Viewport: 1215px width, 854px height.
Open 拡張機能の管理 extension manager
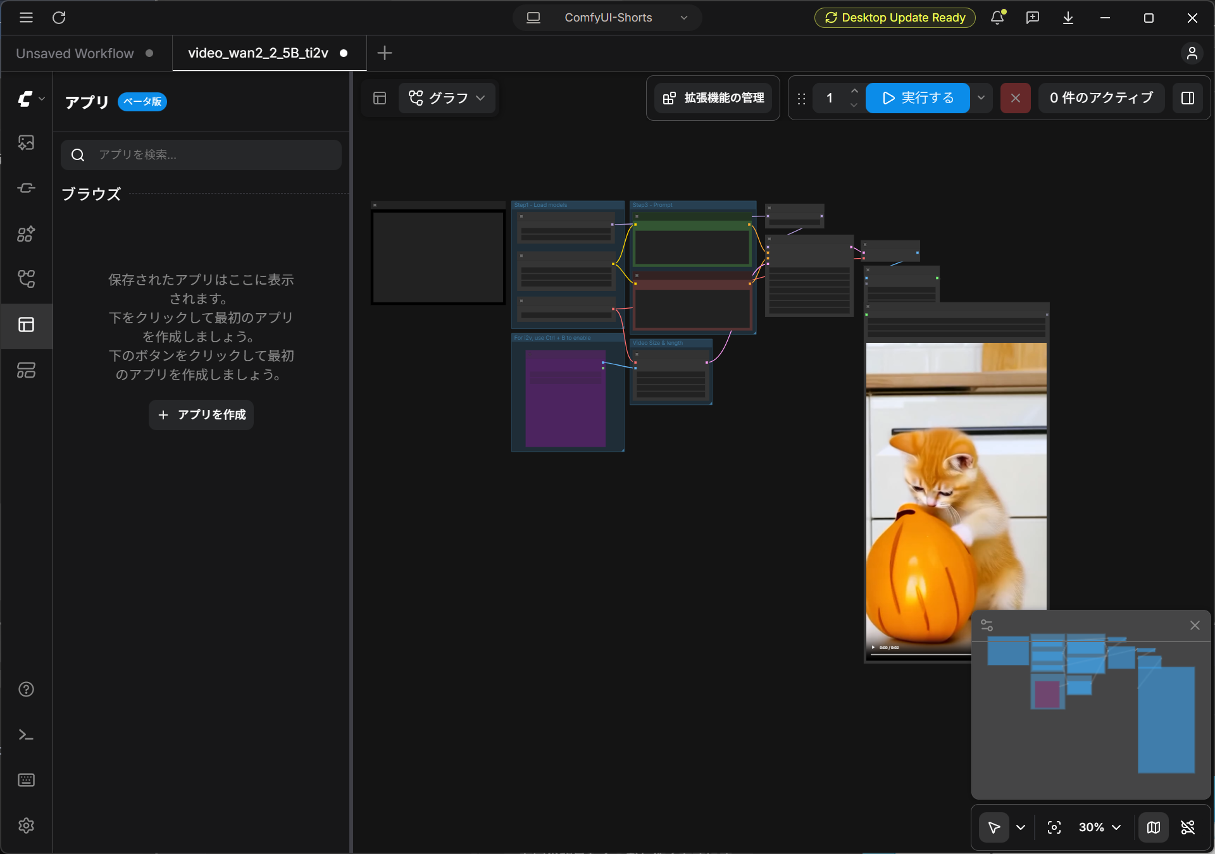[x=713, y=98]
